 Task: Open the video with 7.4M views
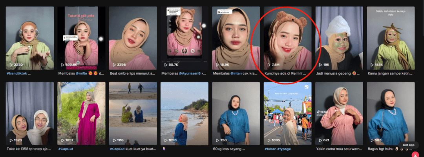pos(287,38)
